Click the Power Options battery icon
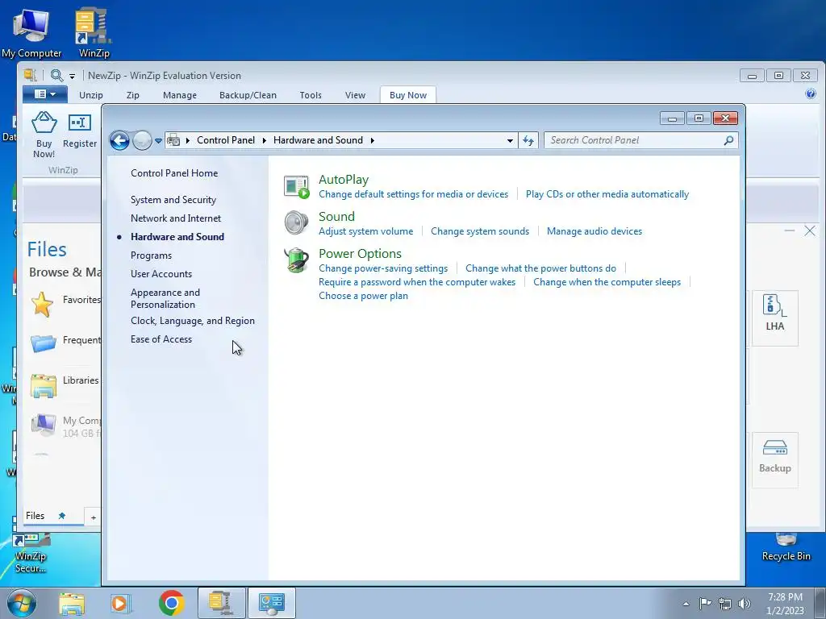 [x=296, y=260]
